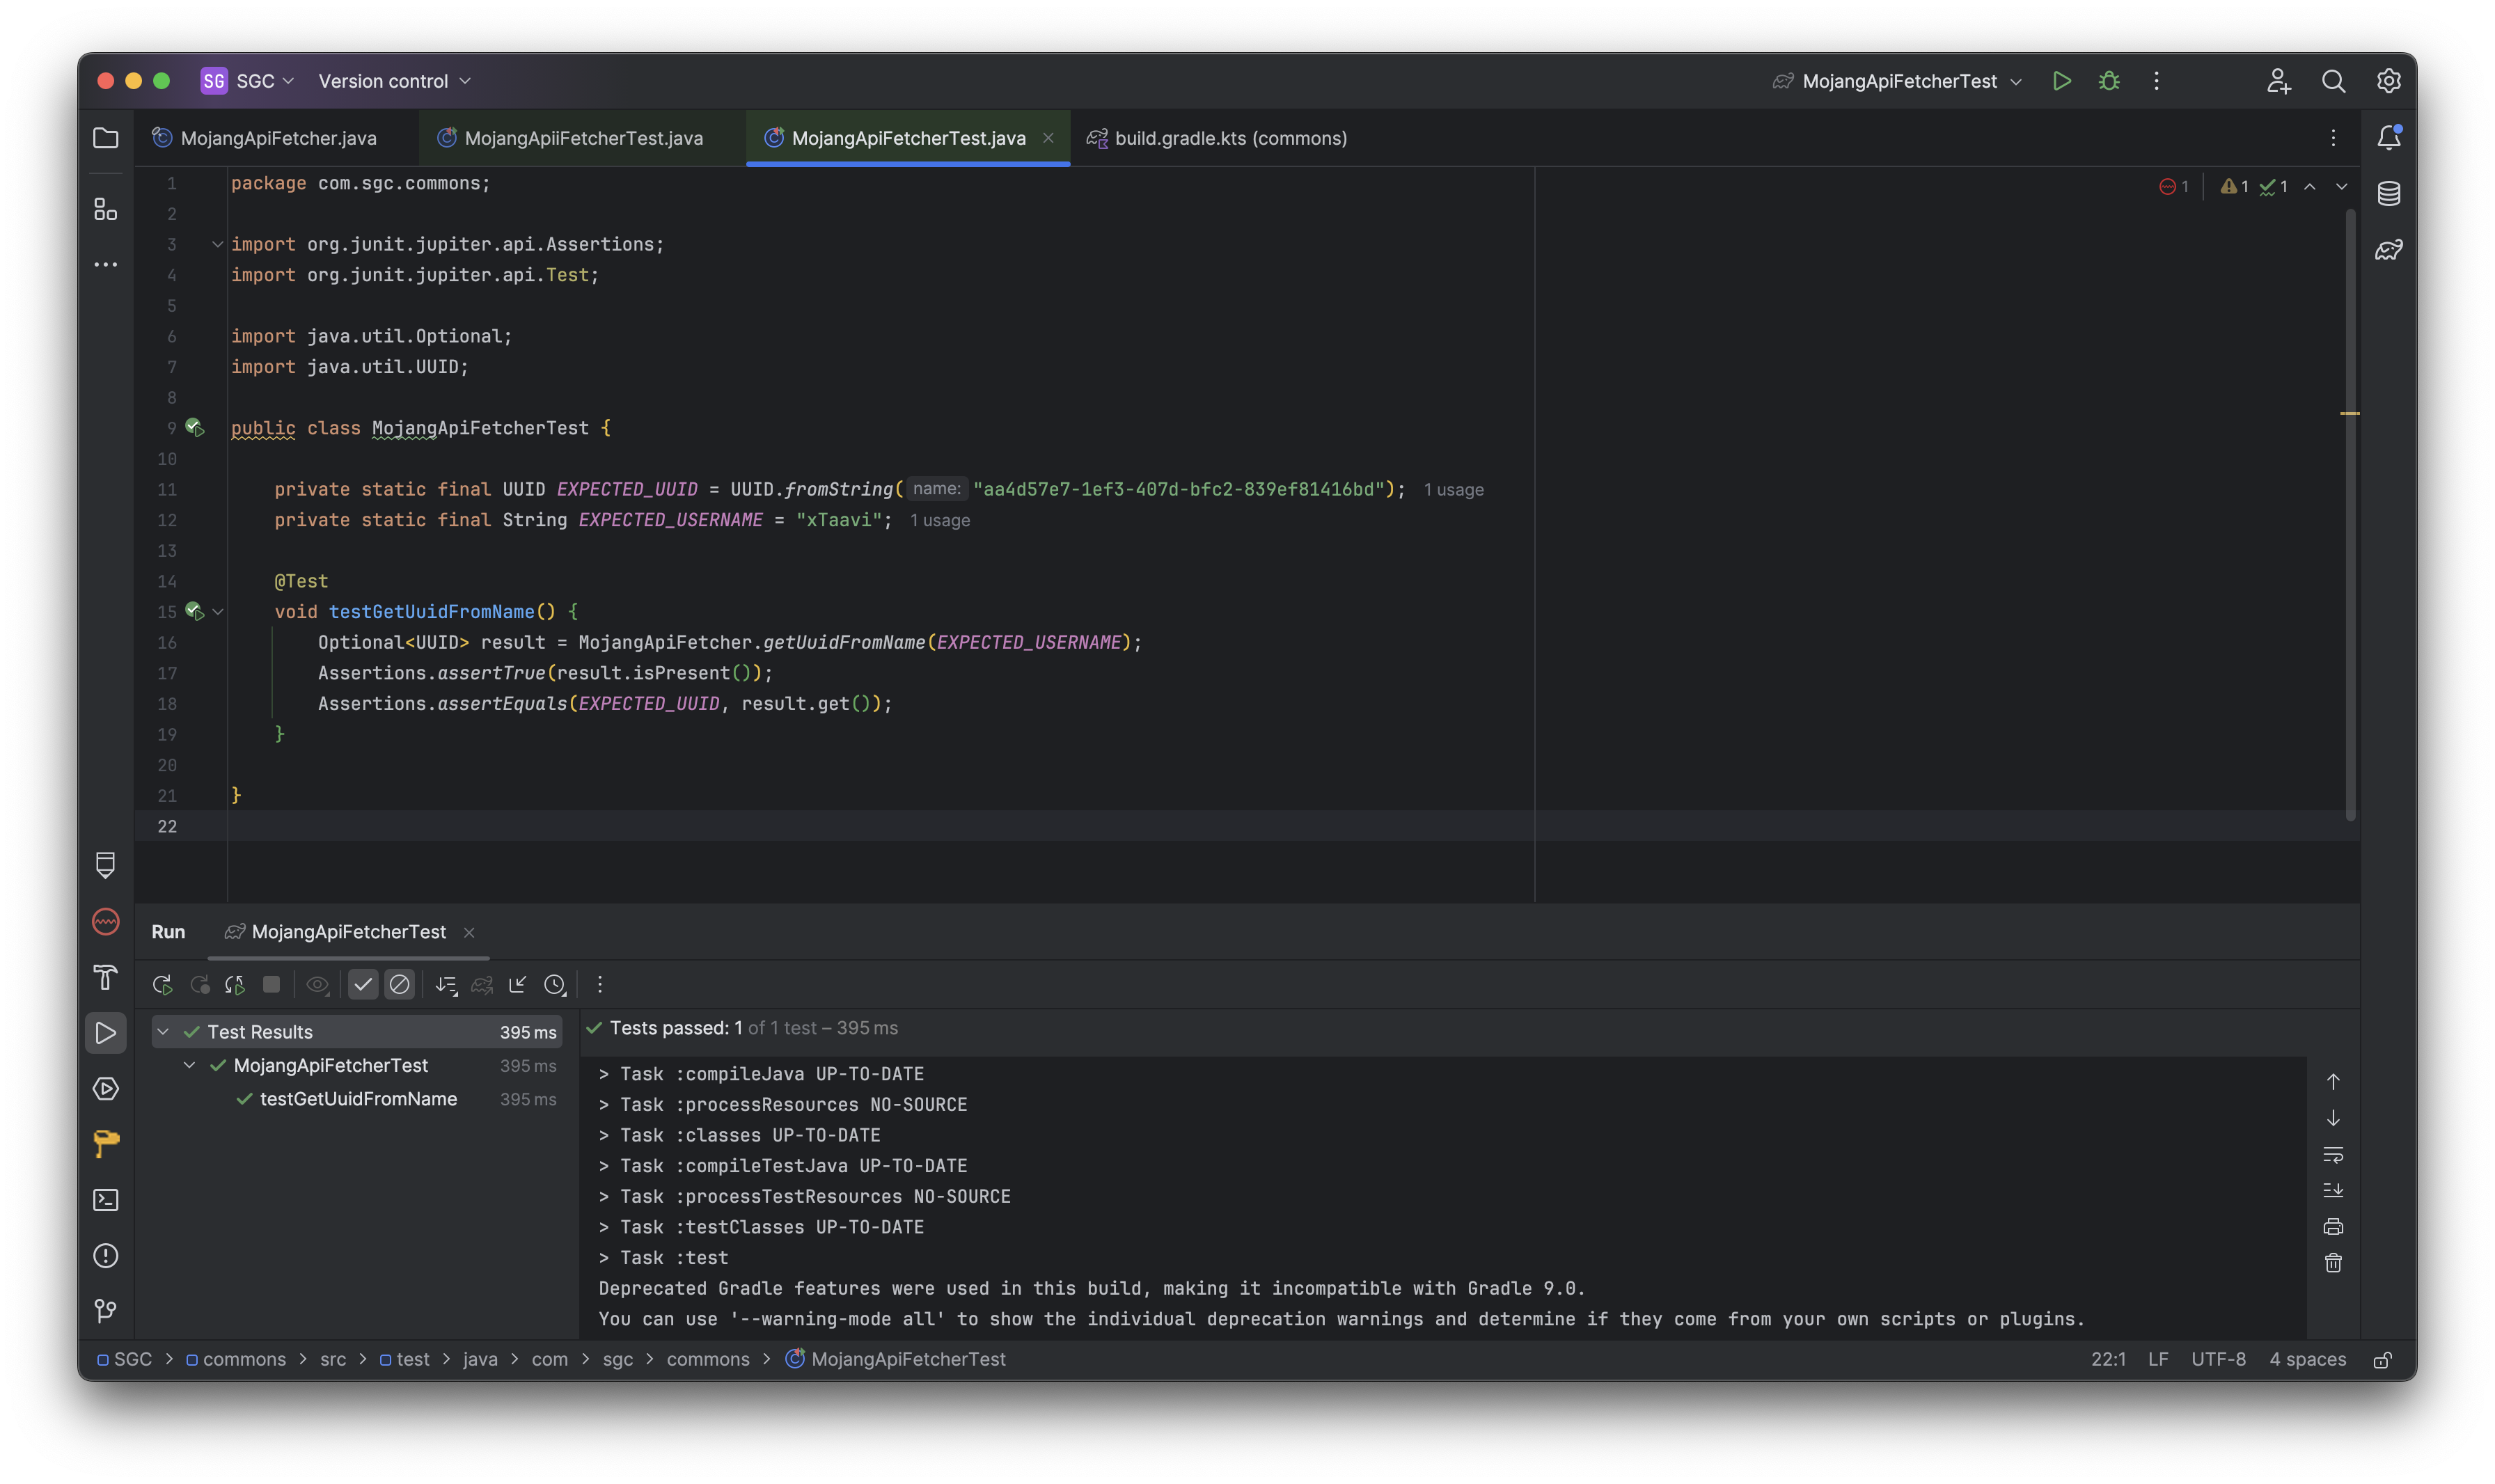This screenshot has height=1484, width=2495.
Task: Open the Gradle elephant tool window icon
Action: [x=2388, y=250]
